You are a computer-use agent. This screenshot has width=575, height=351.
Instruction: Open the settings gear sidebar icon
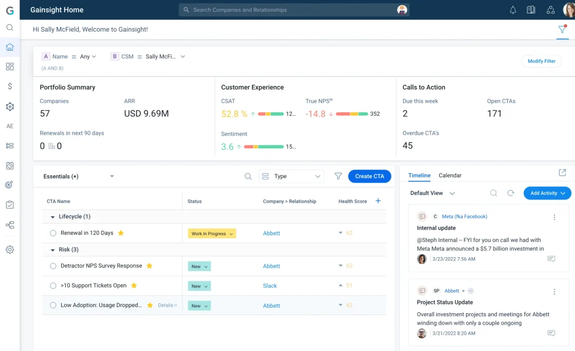tap(10, 249)
